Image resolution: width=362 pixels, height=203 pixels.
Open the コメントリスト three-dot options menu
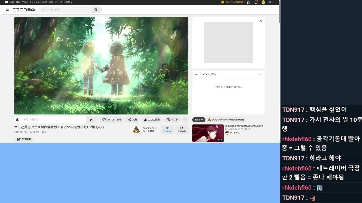click(x=260, y=74)
